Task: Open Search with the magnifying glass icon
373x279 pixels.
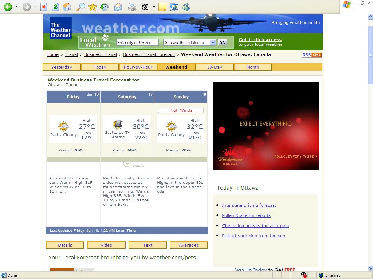Action: (x=81, y=7)
